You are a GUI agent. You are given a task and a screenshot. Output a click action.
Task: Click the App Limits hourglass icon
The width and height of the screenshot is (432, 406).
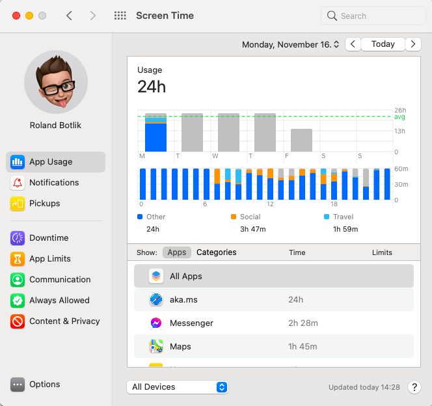click(x=18, y=259)
